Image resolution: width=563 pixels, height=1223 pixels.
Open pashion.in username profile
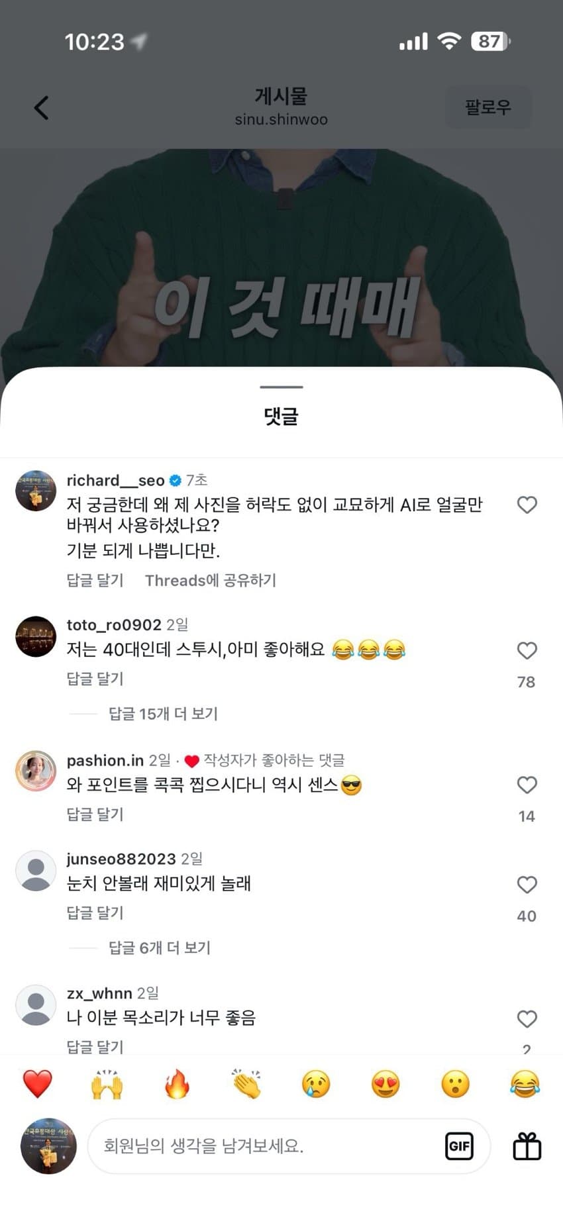pyautogui.click(x=105, y=760)
